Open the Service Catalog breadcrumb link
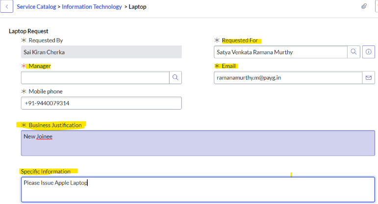Viewport: 378px width, 204px height. [x=36, y=7]
